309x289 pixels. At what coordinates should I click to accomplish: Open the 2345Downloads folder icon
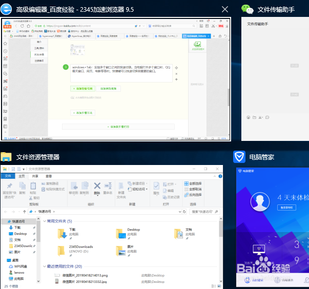[x=61, y=251]
